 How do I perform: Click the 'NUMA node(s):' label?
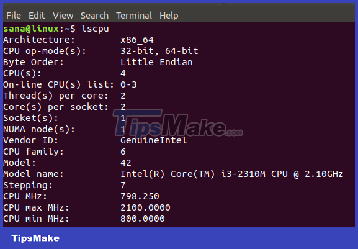pyautogui.click(x=39, y=130)
